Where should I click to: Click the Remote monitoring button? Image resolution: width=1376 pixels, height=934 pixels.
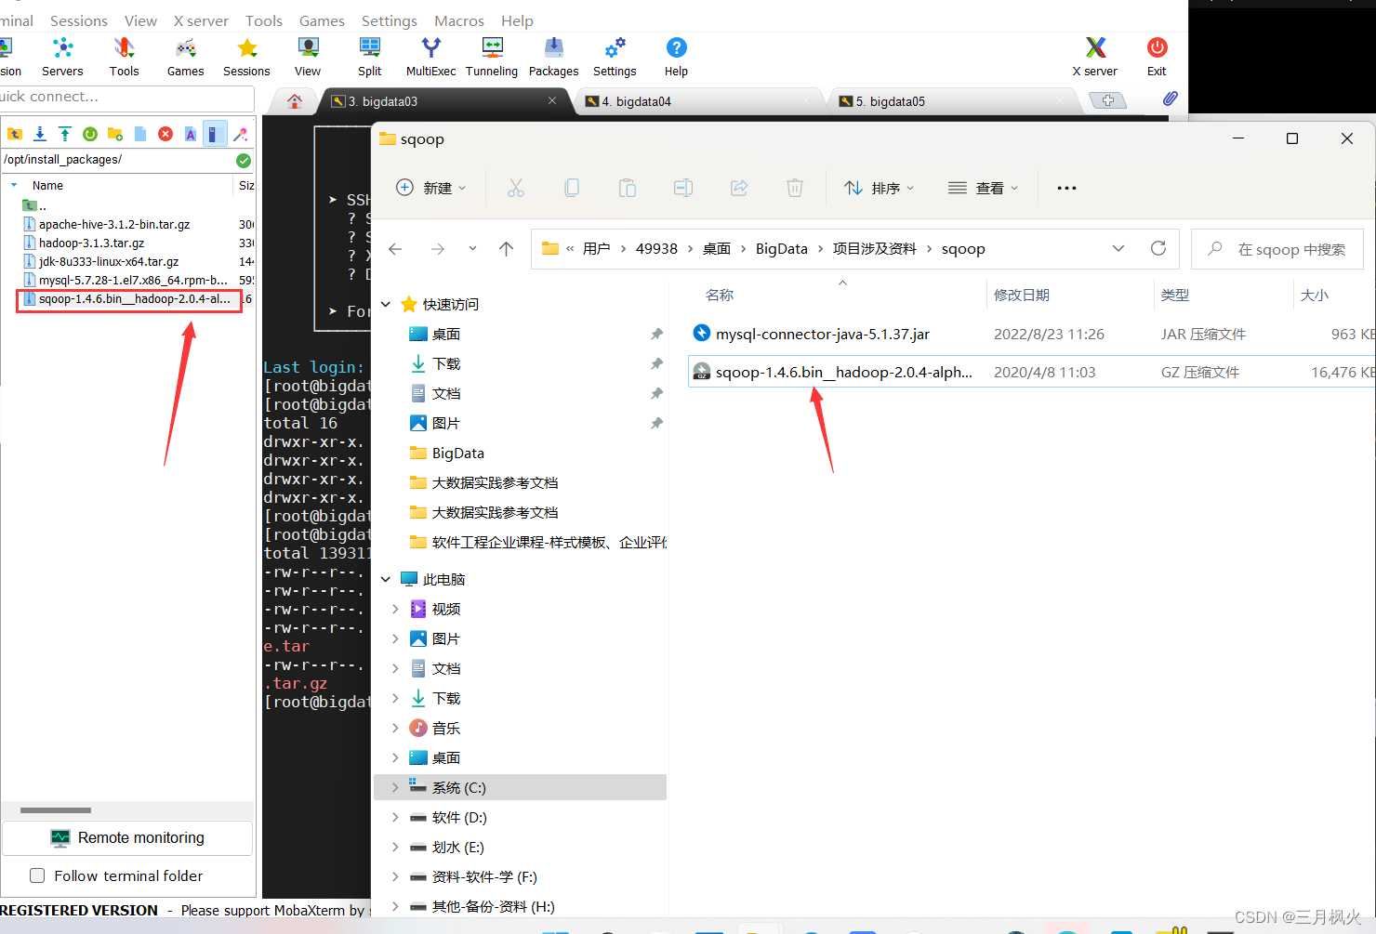click(x=127, y=837)
